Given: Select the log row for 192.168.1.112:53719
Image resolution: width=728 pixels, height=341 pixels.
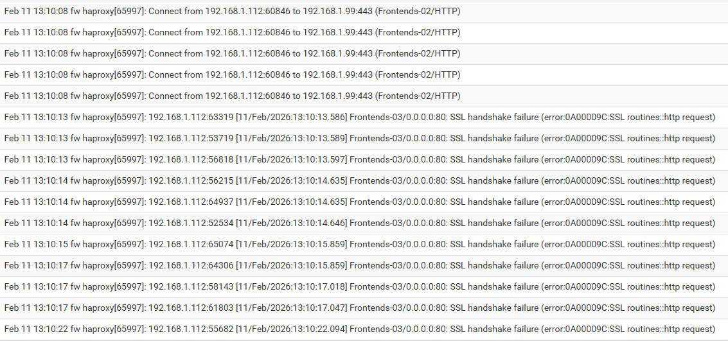Looking at the screenshot, I should point(359,138).
